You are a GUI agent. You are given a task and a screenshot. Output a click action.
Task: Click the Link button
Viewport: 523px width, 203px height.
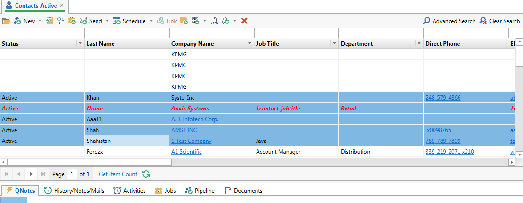click(167, 21)
